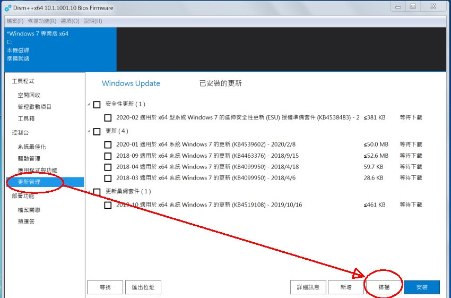Select 更新管理 in the sidebar
This screenshot has height=298, width=451.
[x=45, y=182]
